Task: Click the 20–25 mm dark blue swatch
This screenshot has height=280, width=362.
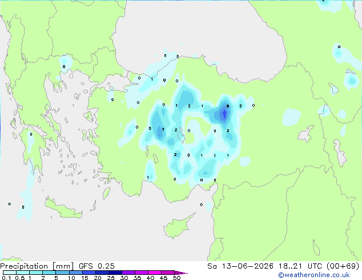Action: [x=102, y=273]
